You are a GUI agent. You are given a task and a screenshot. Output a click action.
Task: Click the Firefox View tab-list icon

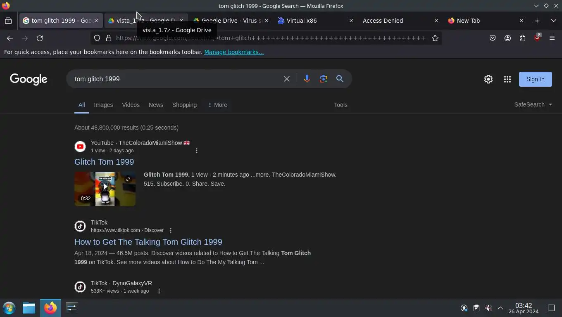tap(8, 21)
